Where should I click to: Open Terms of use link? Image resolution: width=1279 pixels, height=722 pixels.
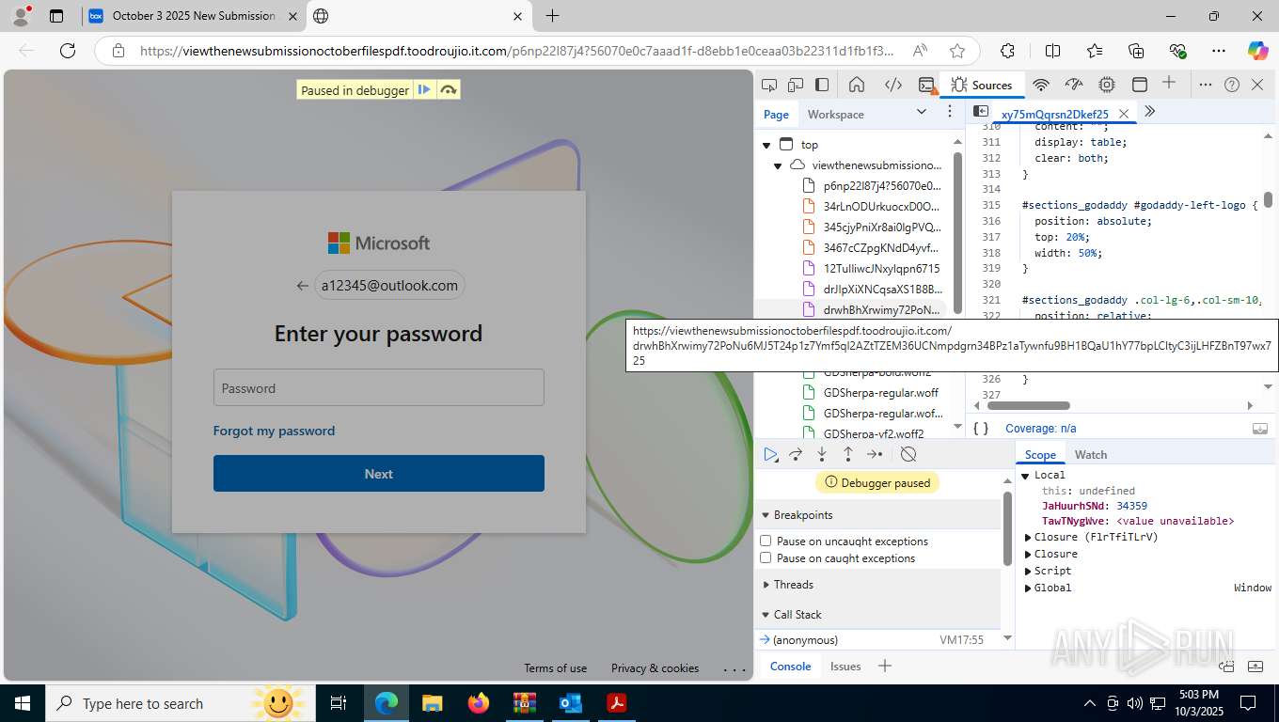pyautogui.click(x=555, y=668)
